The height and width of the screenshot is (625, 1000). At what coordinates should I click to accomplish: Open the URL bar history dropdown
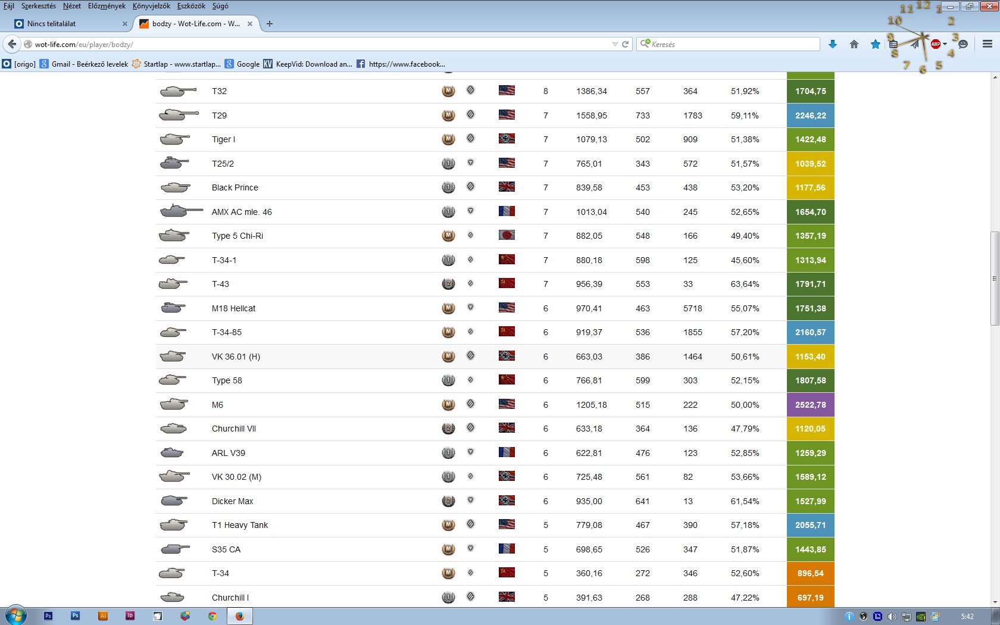coord(615,44)
